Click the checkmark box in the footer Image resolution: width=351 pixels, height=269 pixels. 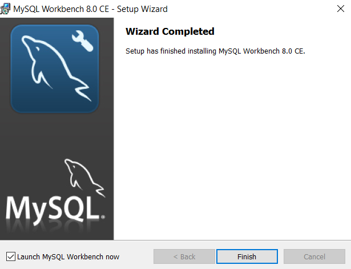tap(11, 256)
